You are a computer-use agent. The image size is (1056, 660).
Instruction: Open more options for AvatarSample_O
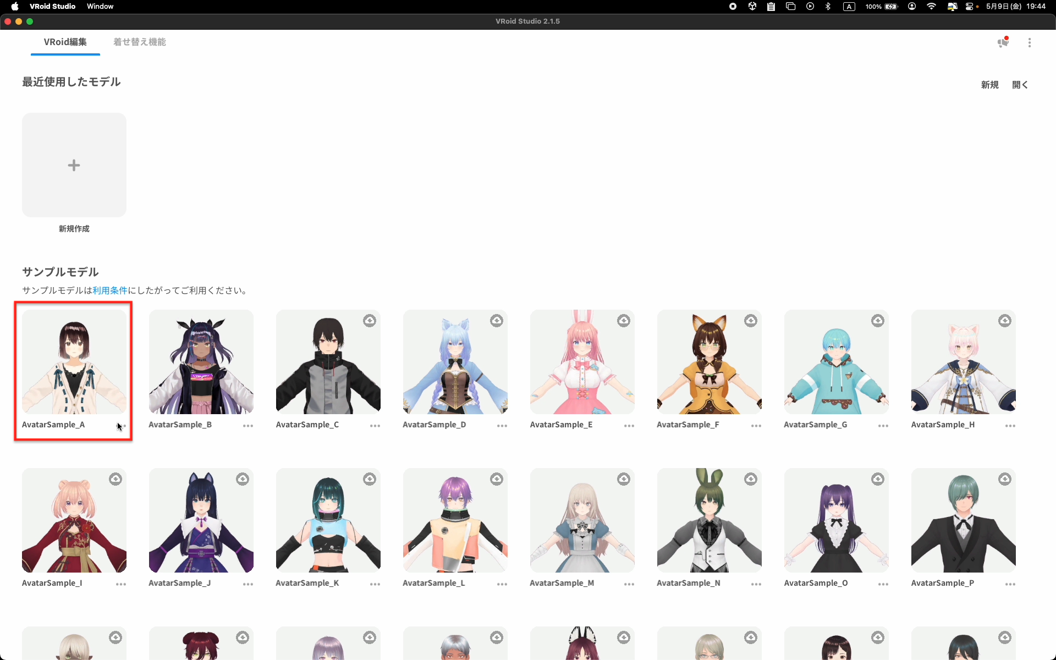point(883,584)
